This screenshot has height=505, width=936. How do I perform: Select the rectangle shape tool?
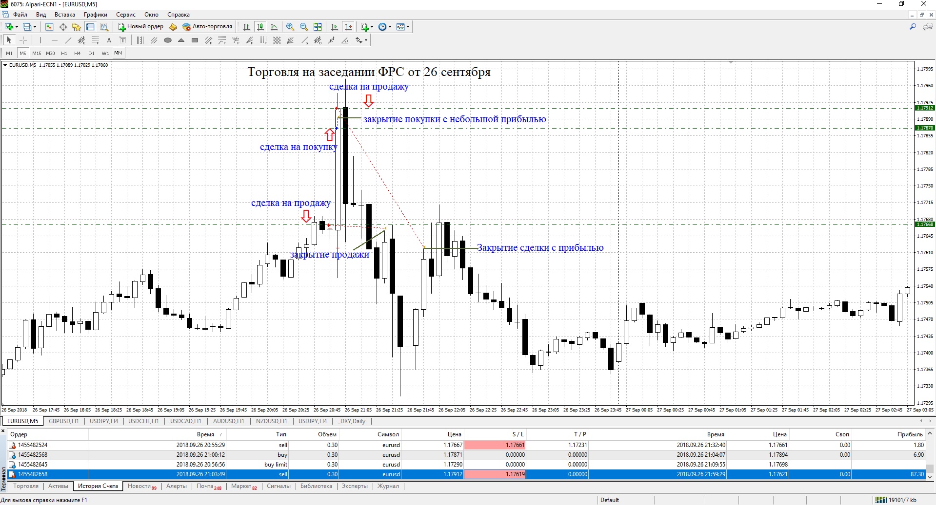coord(195,40)
